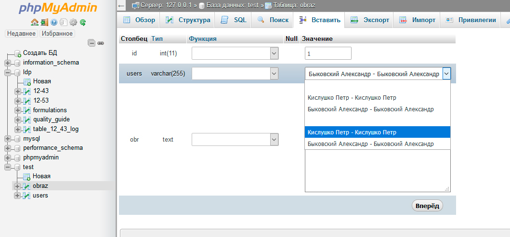Click table icon beside 12-53
The image size is (510, 237).
coord(27,101)
